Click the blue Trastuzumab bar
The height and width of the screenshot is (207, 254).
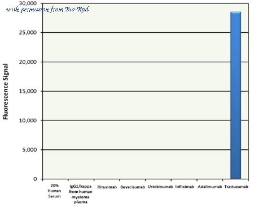point(235,95)
